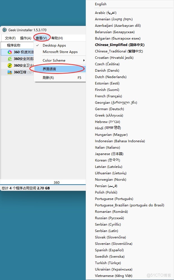The width and height of the screenshot is (174, 280).
Task: Select the 360压缩 program row
Action: (x=18, y=72)
